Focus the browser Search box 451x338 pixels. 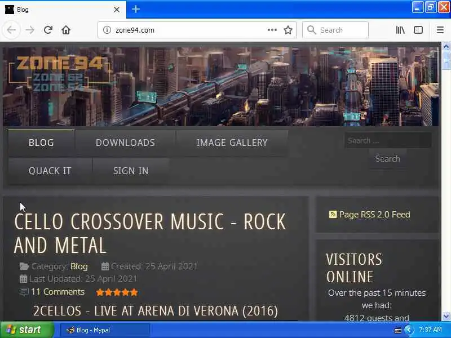pos(335,30)
